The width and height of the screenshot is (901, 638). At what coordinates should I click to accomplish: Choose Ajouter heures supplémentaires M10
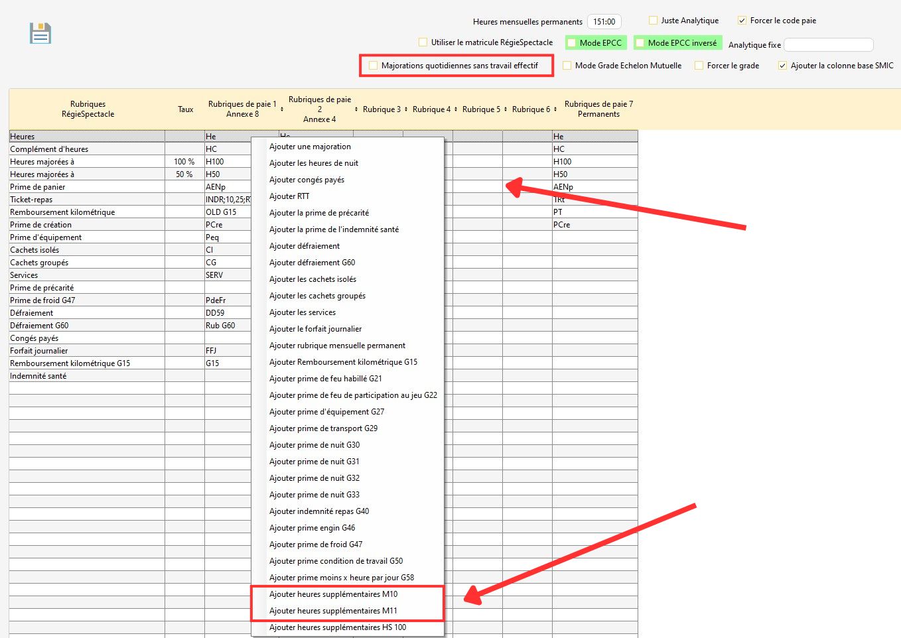pyautogui.click(x=333, y=594)
